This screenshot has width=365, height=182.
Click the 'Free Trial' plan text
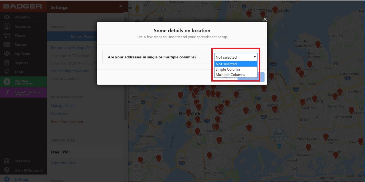(60, 152)
